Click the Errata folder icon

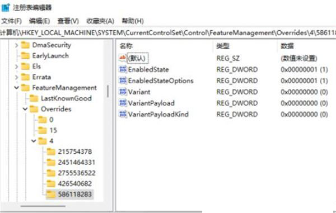click(x=25, y=77)
